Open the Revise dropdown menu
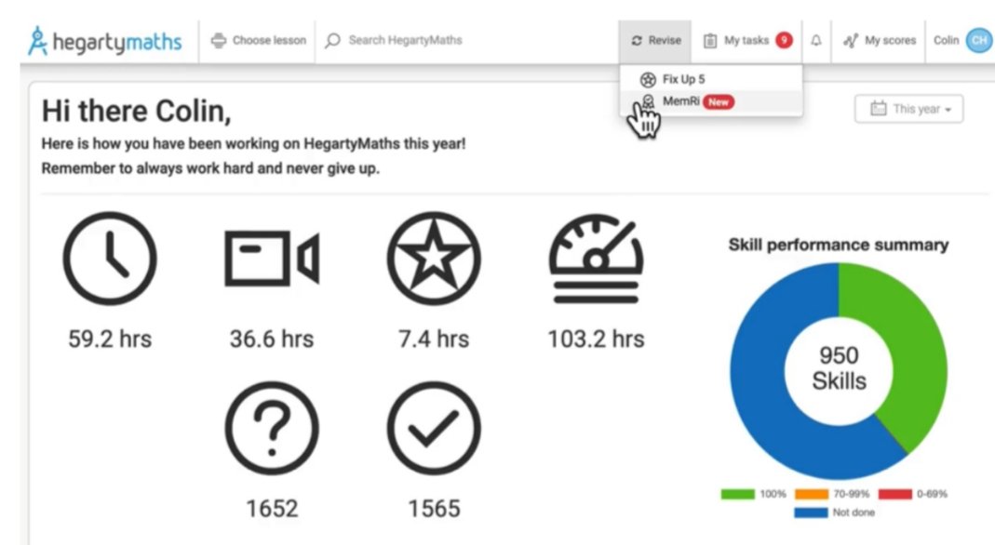This screenshot has width=995, height=545. [655, 41]
